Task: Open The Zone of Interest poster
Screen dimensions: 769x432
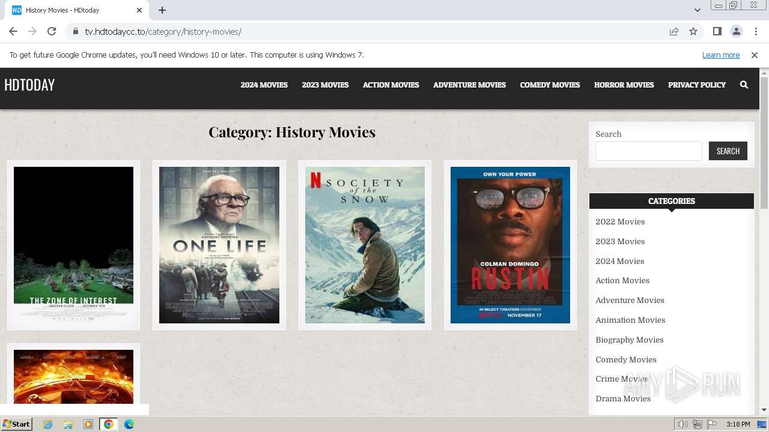Action: pos(73,245)
